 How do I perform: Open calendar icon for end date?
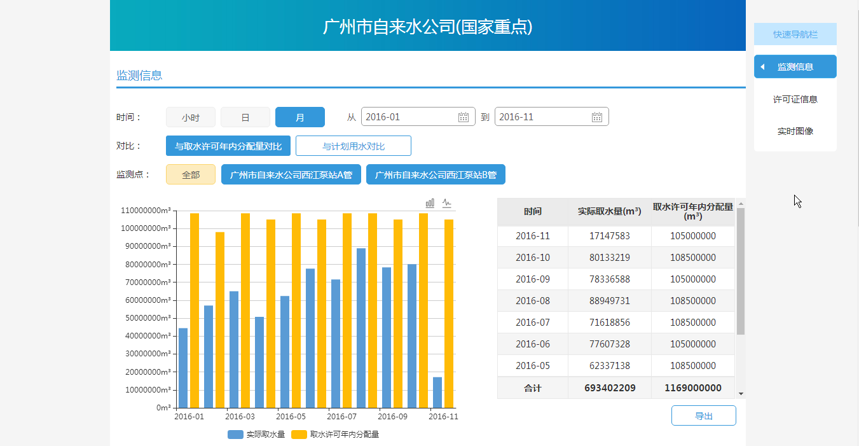tap(597, 117)
